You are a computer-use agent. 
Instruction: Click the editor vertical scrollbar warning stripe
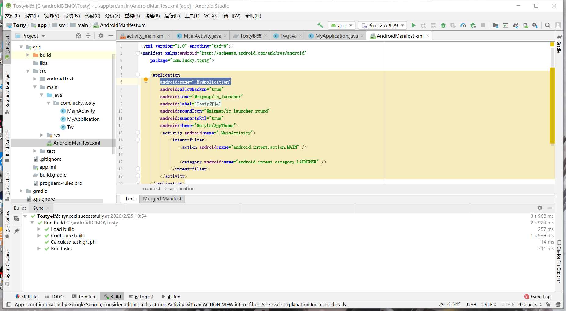(552, 105)
